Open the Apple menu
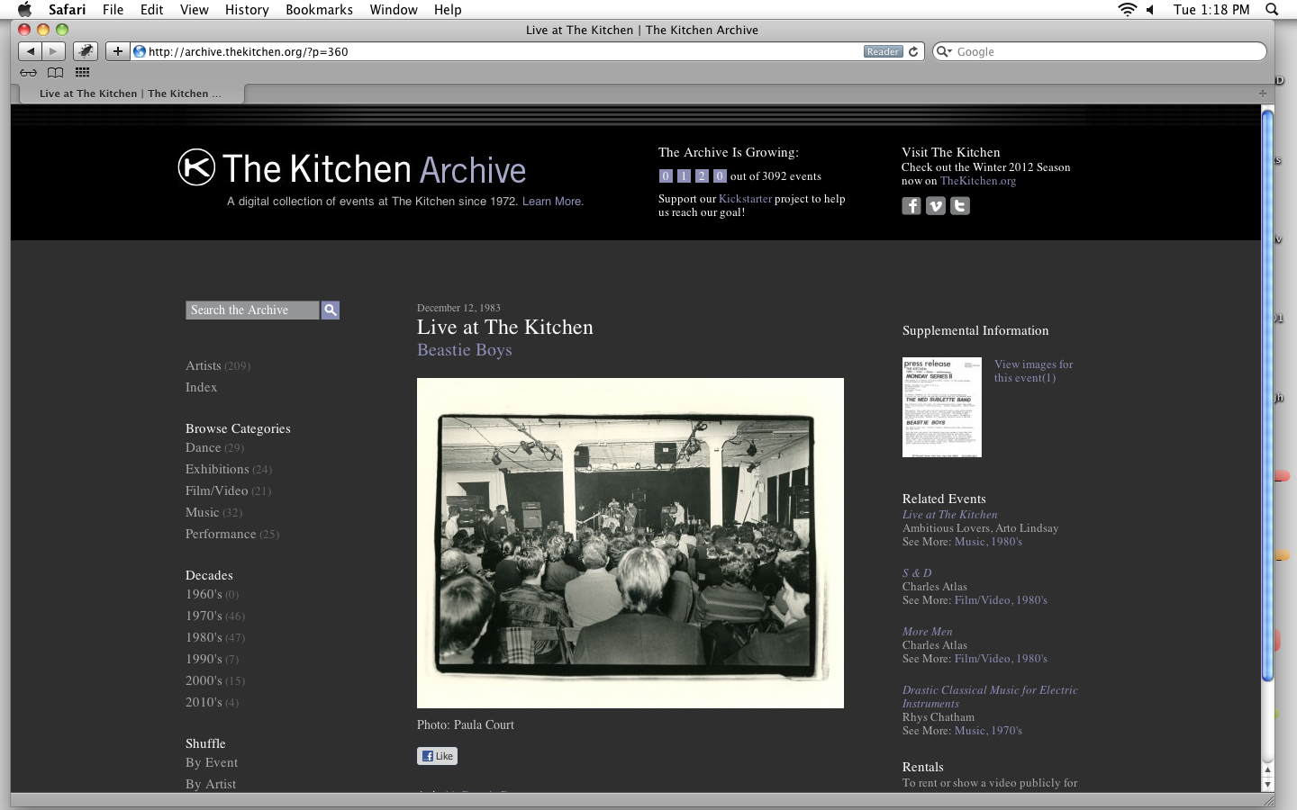Image resolution: width=1297 pixels, height=810 pixels. (x=25, y=9)
